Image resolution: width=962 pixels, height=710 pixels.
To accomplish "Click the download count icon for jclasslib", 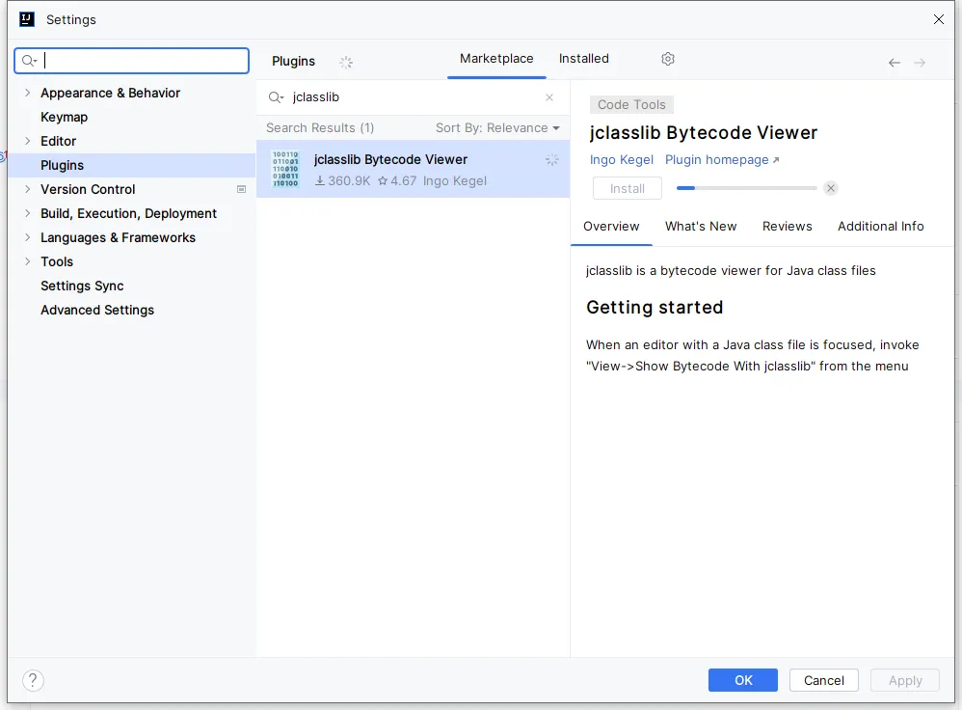I will [320, 180].
